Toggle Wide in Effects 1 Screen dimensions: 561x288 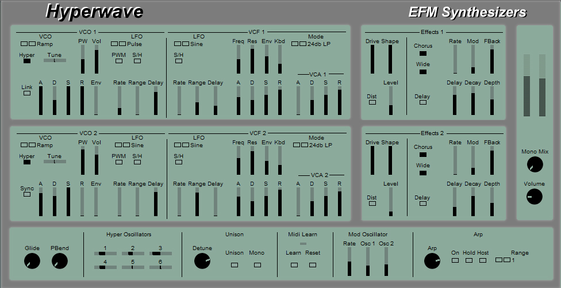tap(423, 72)
